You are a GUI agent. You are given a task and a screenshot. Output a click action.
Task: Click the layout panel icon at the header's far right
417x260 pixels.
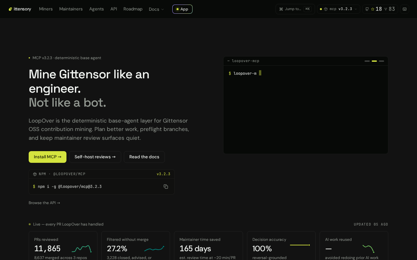[405, 9]
